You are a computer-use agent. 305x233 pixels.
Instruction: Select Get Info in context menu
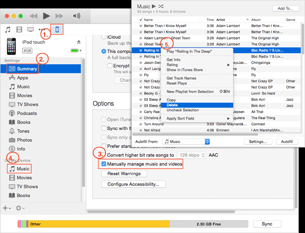click(x=173, y=60)
